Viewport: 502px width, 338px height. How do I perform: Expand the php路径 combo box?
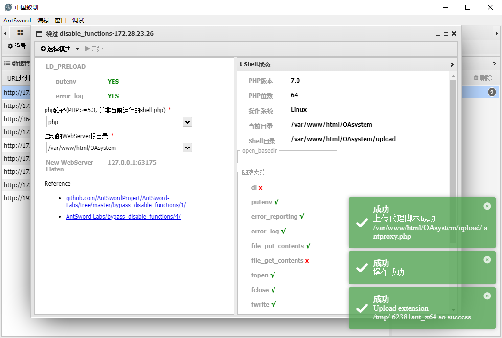point(187,122)
